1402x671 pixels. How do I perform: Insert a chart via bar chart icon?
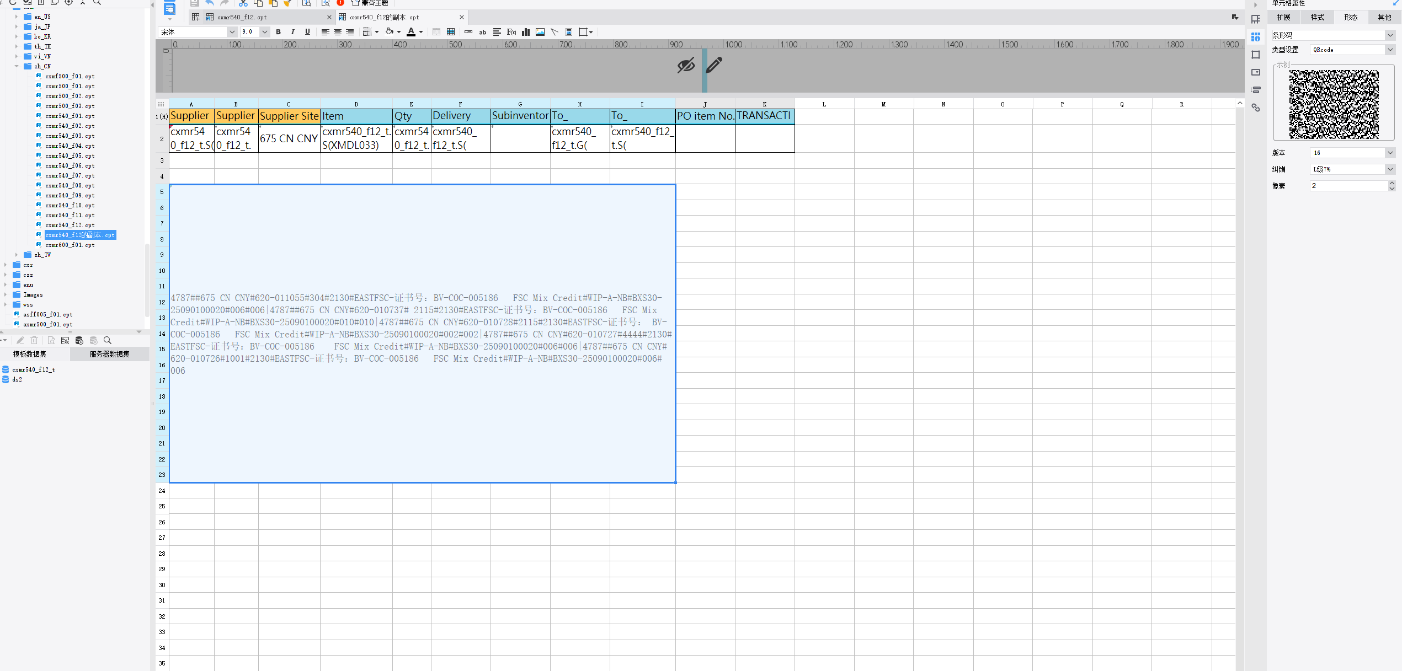(x=526, y=32)
